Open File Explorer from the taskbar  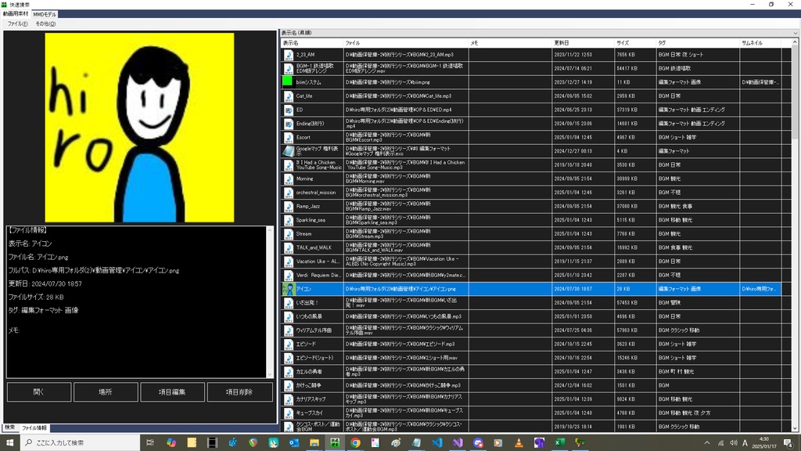pyautogui.click(x=314, y=443)
